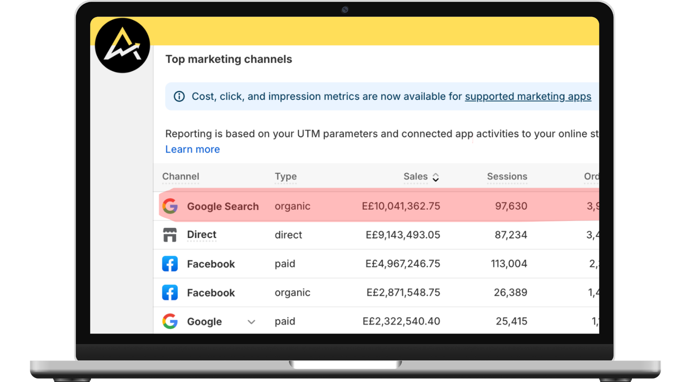The image size is (679, 382).
Task: Click the black mountain-arrow app logo
Action: coord(122,45)
